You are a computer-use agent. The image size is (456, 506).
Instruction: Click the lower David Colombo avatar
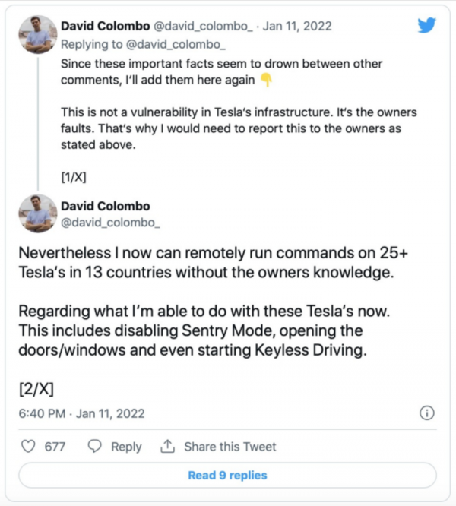pos(38,213)
